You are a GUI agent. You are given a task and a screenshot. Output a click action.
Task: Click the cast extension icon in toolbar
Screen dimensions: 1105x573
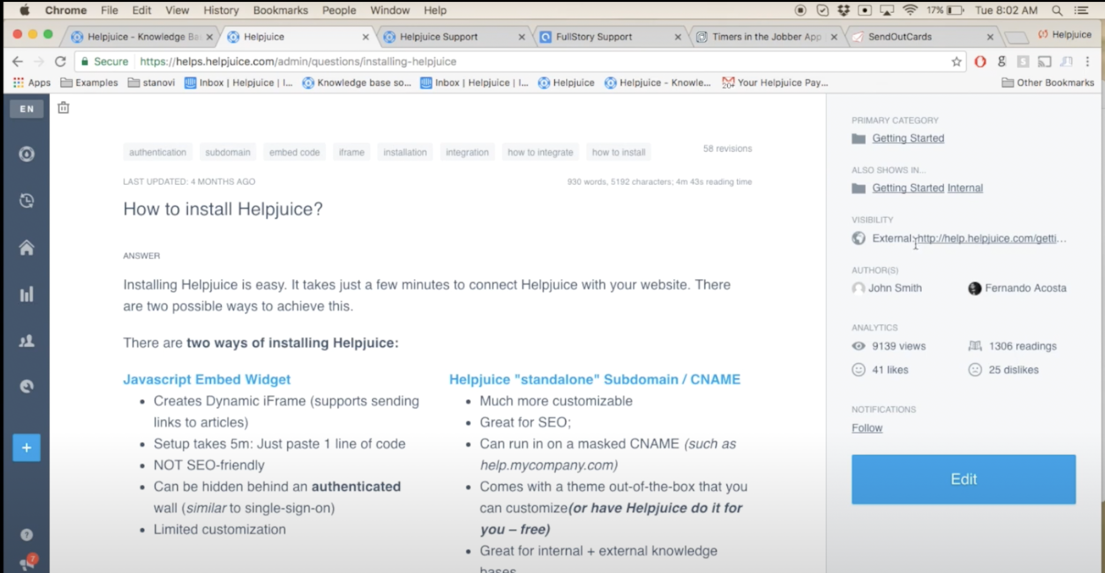(x=1045, y=61)
